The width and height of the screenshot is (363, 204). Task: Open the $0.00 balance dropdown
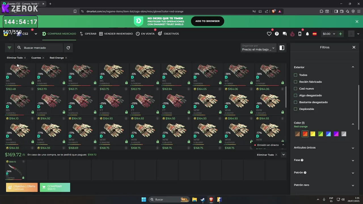click(x=329, y=34)
